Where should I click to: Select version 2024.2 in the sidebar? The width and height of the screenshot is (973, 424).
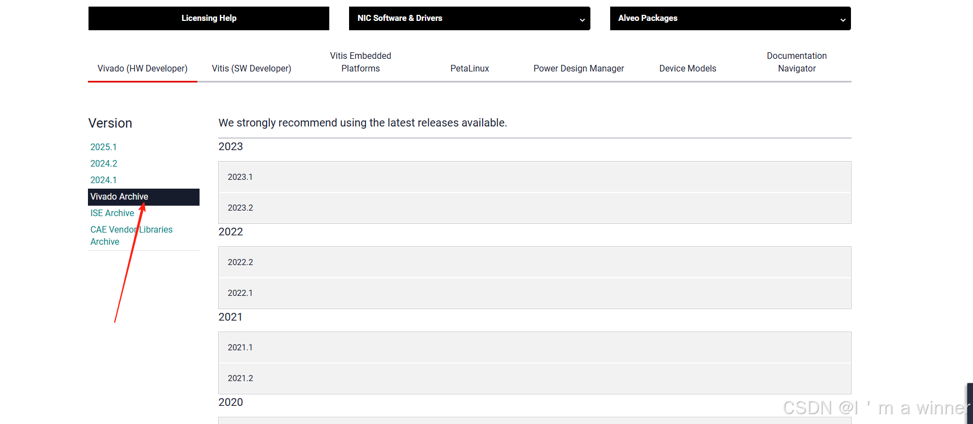[x=104, y=163]
